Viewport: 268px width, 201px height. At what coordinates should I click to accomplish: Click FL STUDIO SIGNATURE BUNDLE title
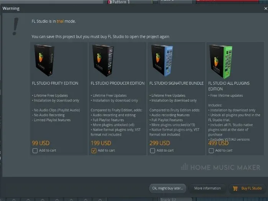click(176, 83)
